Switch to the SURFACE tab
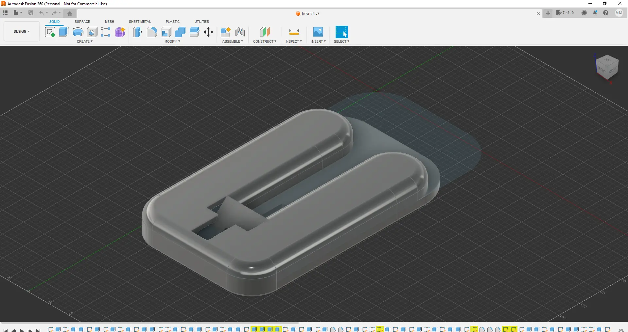Image resolution: width=628 pixels, height=332 pixels. click(82, 22)
